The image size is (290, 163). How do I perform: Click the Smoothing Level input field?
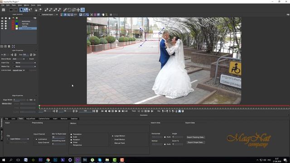58,144
